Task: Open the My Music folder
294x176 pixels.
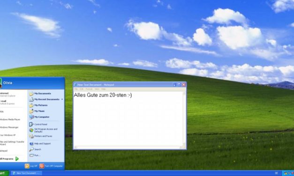Action: click(37, 111)
